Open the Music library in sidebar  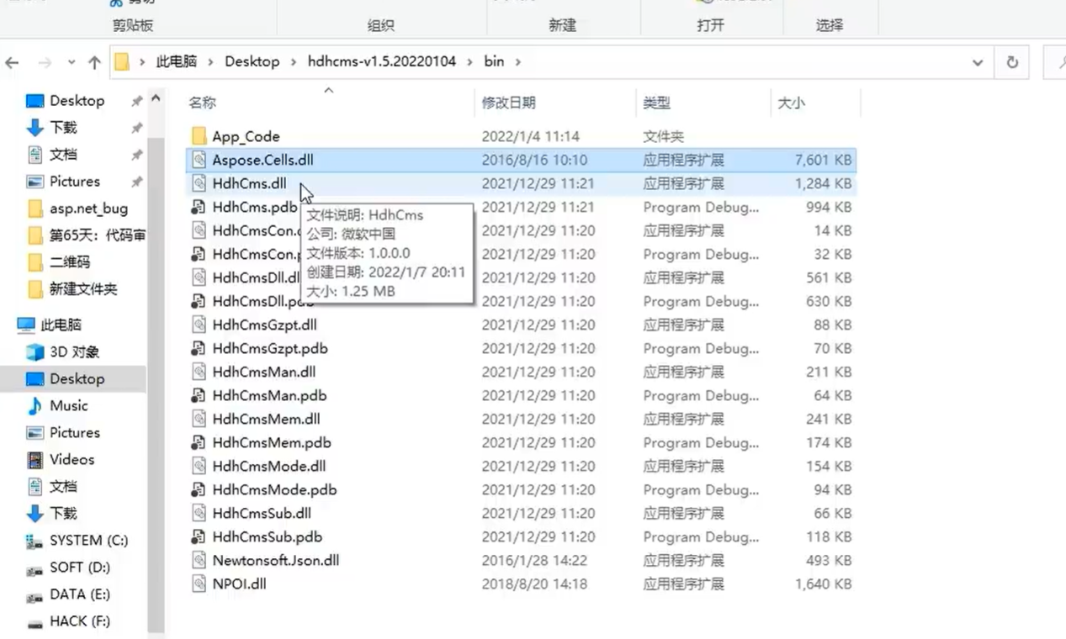[68, 405]
